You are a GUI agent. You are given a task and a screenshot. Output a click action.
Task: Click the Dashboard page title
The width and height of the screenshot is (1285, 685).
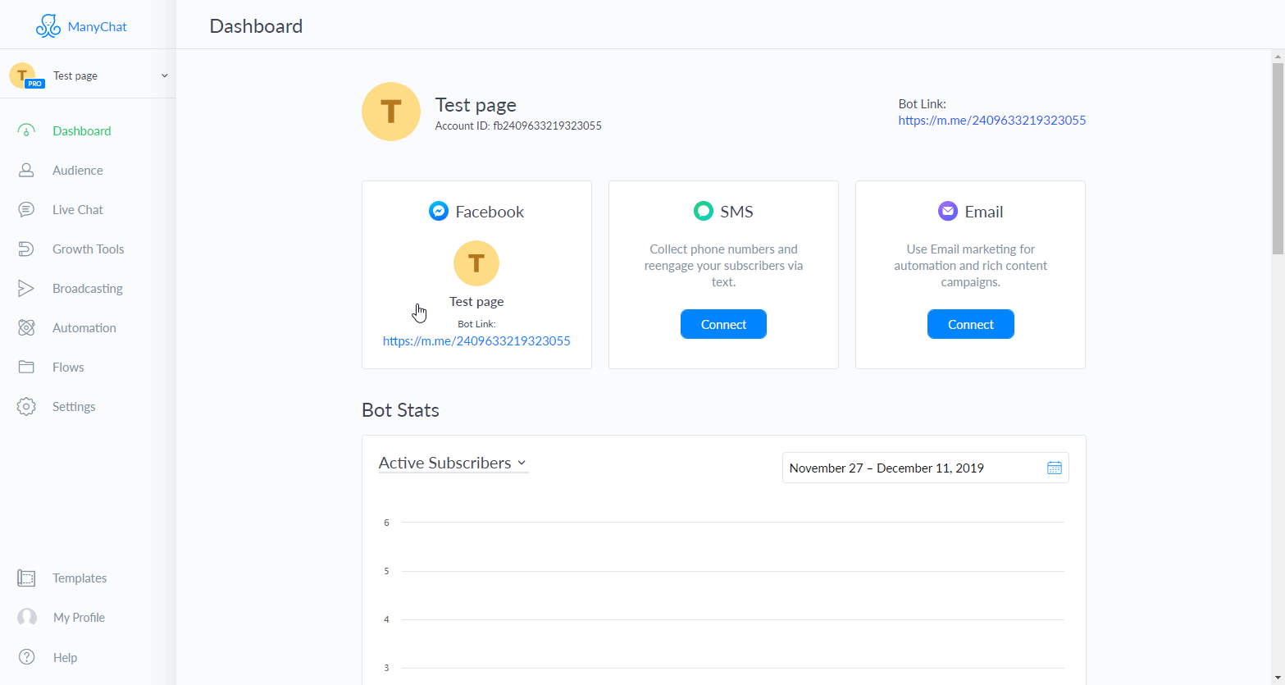coord(256,26)
